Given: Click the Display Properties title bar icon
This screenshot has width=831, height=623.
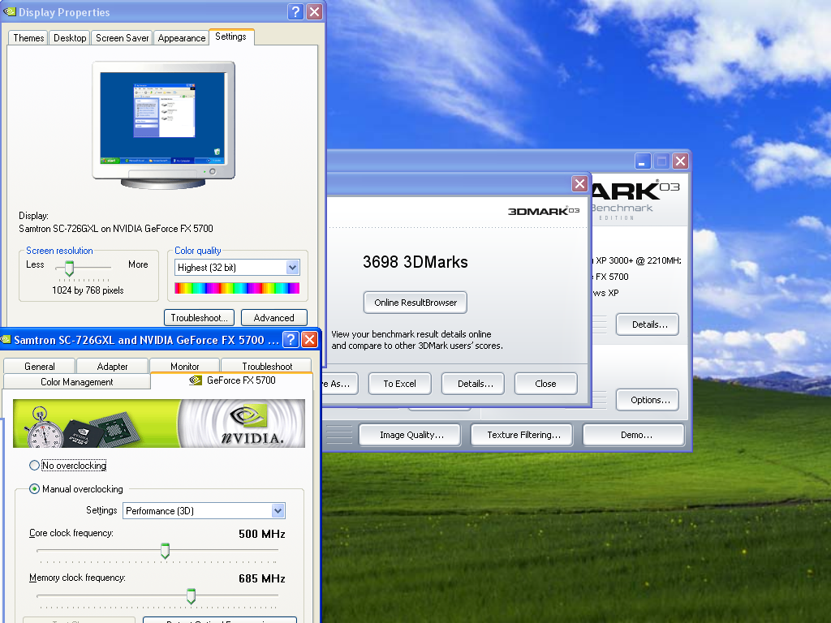Looking at the screenshot, I should (9, 11).
